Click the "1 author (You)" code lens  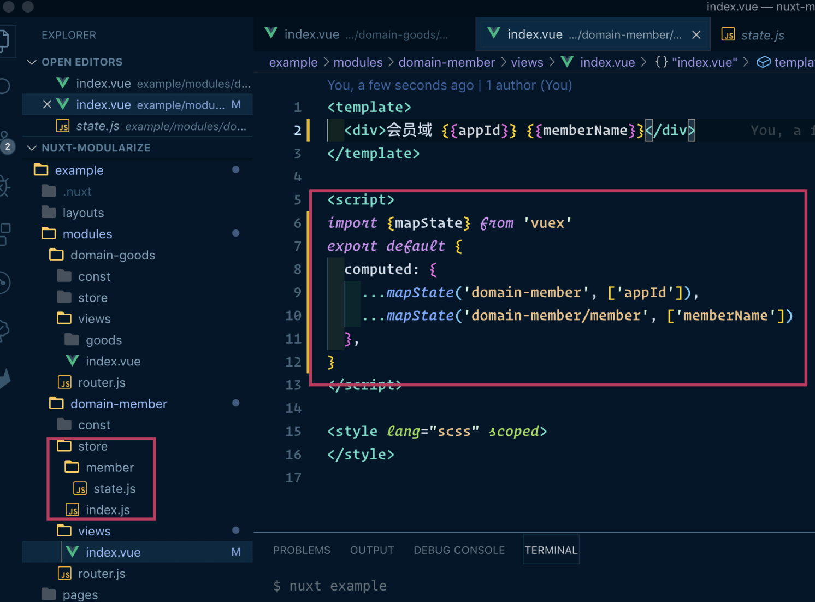[x=529, y=85]
